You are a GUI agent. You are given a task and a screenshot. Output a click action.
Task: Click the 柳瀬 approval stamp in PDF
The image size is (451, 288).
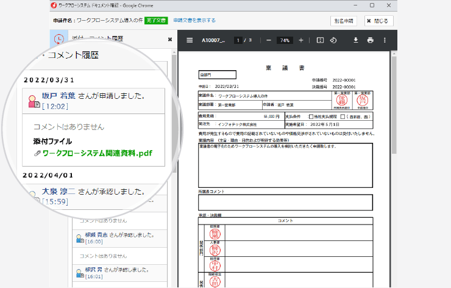click(215, 234)
